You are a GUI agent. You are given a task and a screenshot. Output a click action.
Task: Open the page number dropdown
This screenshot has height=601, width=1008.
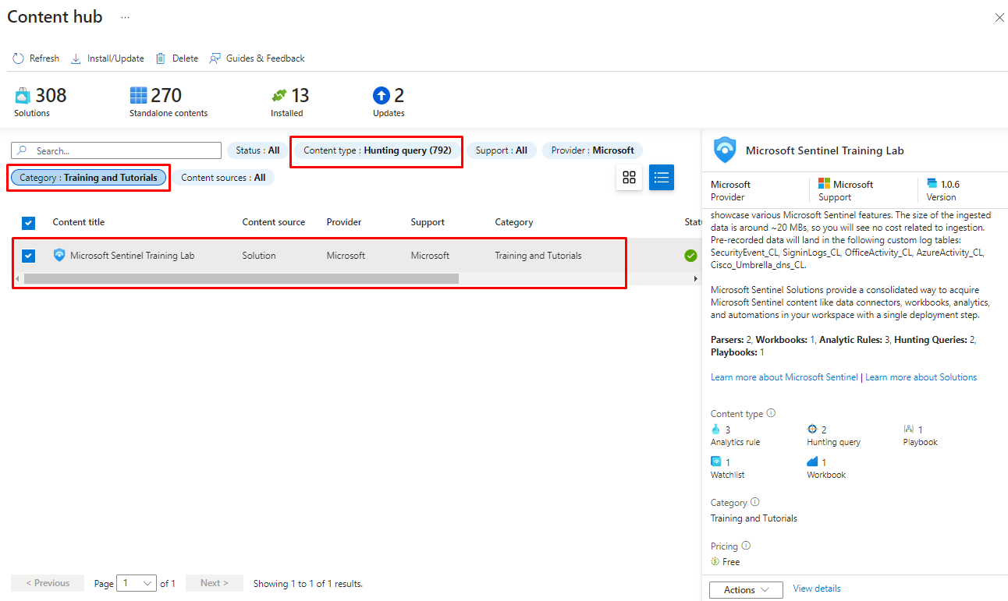point(137,583)
